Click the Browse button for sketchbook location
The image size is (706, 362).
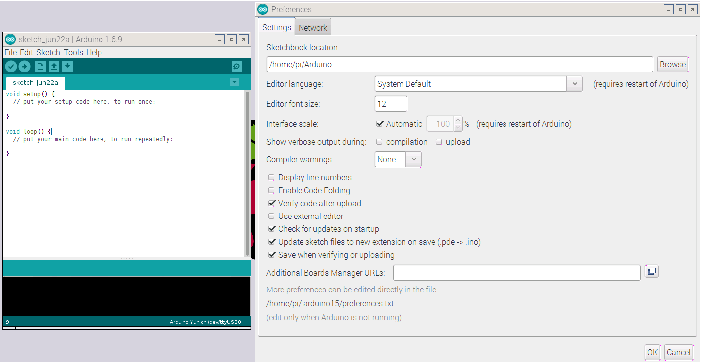pyautogui.click(x=673, y=64)
